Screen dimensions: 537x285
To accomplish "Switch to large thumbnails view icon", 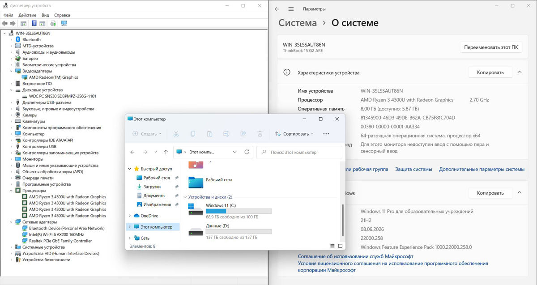I will pyautogui.click(x=340, y=246).
